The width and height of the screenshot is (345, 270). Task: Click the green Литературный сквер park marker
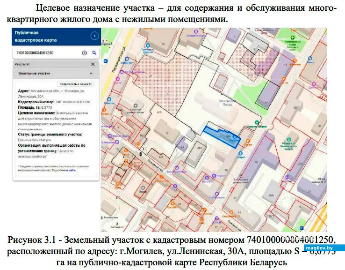click(293, 37)
